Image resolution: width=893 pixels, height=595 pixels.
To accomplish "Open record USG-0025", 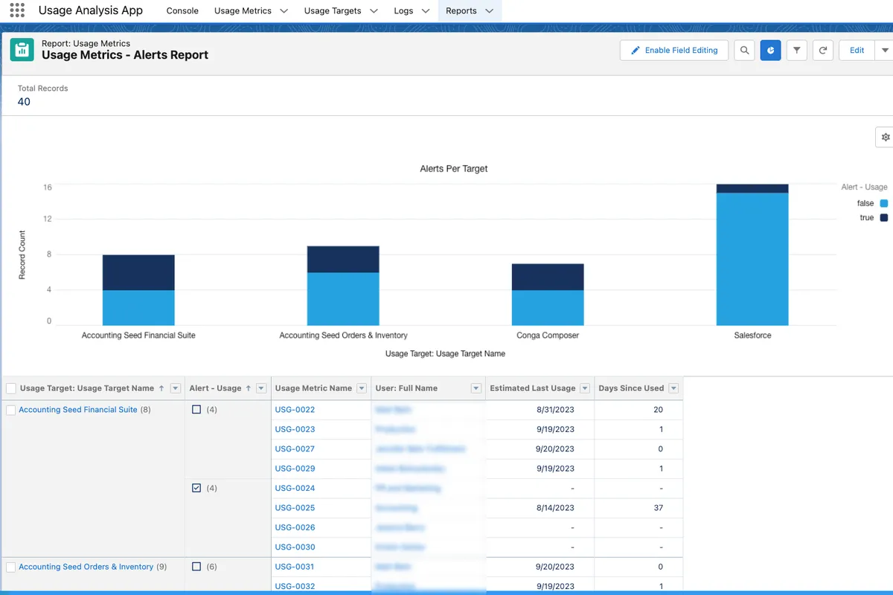I will 295,508.
